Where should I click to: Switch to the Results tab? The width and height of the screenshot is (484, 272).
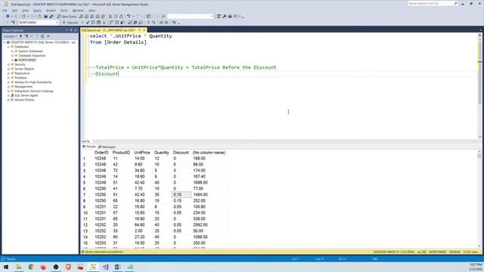click(x=89, y=147)
